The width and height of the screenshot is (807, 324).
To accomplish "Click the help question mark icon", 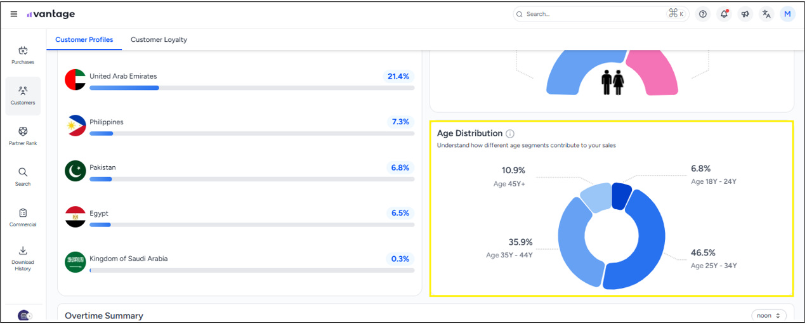I will (x=702, y=14).
